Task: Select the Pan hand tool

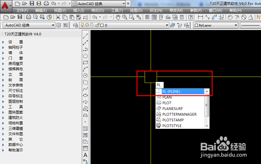Action: point(118,17)
